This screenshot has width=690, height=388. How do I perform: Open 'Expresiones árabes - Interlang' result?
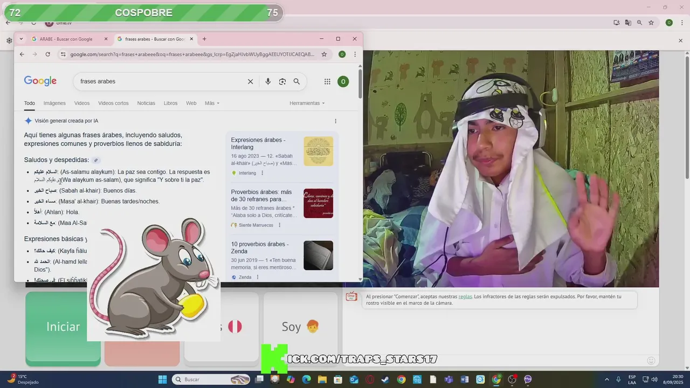coord(258,143)
